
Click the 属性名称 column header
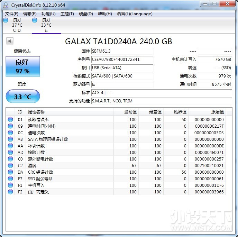tap(70, 112)
